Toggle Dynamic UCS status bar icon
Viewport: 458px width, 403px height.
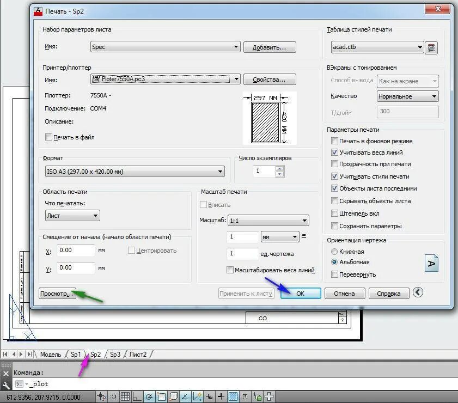(x=197, y=396)
